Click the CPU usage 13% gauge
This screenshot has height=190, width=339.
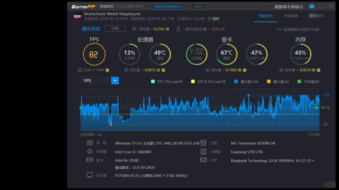point(129,54)
